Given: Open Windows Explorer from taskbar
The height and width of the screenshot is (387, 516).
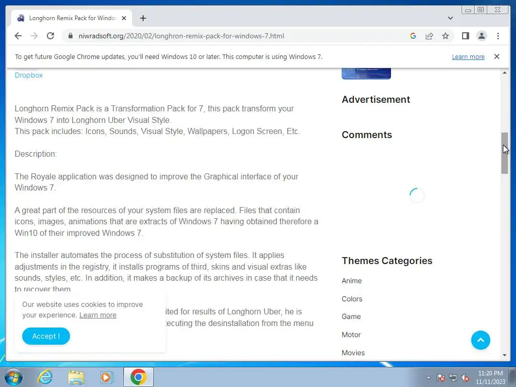Looking at the screenshot, I should (x=76, y=377).
